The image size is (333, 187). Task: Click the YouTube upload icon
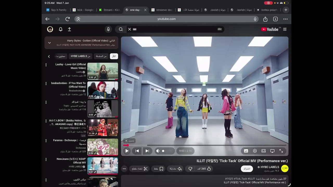click(69, 29)
